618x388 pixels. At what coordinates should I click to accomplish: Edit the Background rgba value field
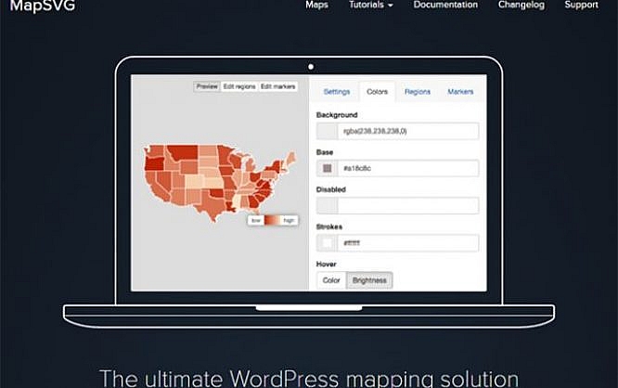click(x=408, y=131)
